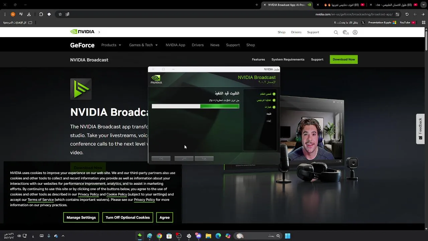Click Turn Off Optional Cookies button
This screenshot has width=428, height=241.
pyautogui.click(x=128, y=218)
